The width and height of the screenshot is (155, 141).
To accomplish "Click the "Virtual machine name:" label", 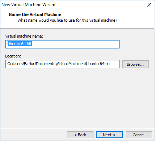I will (24, 36).
